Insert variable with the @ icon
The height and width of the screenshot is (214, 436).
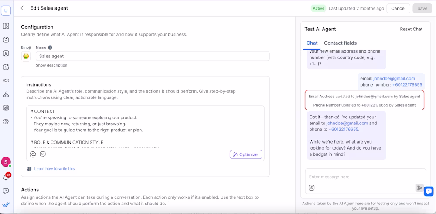[x=33, y=154]
